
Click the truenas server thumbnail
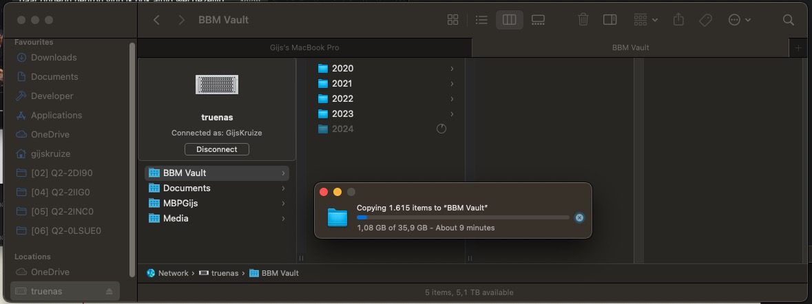click(216, 85)
